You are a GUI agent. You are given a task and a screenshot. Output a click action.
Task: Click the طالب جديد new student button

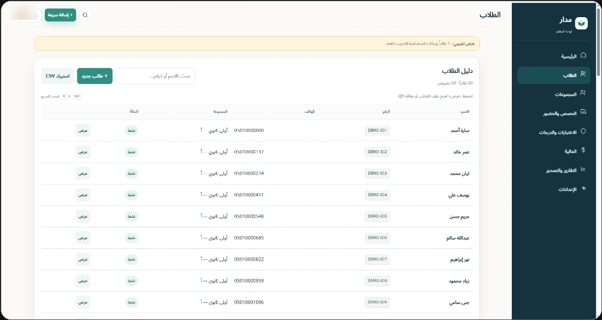95,76
